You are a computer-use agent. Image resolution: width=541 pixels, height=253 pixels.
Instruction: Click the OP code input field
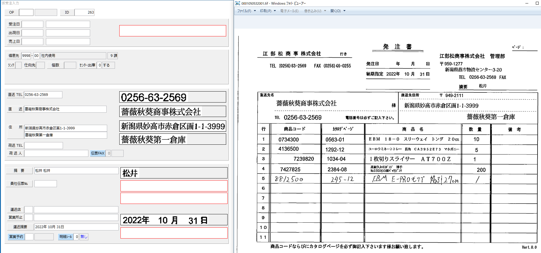[x=26, y=12]
